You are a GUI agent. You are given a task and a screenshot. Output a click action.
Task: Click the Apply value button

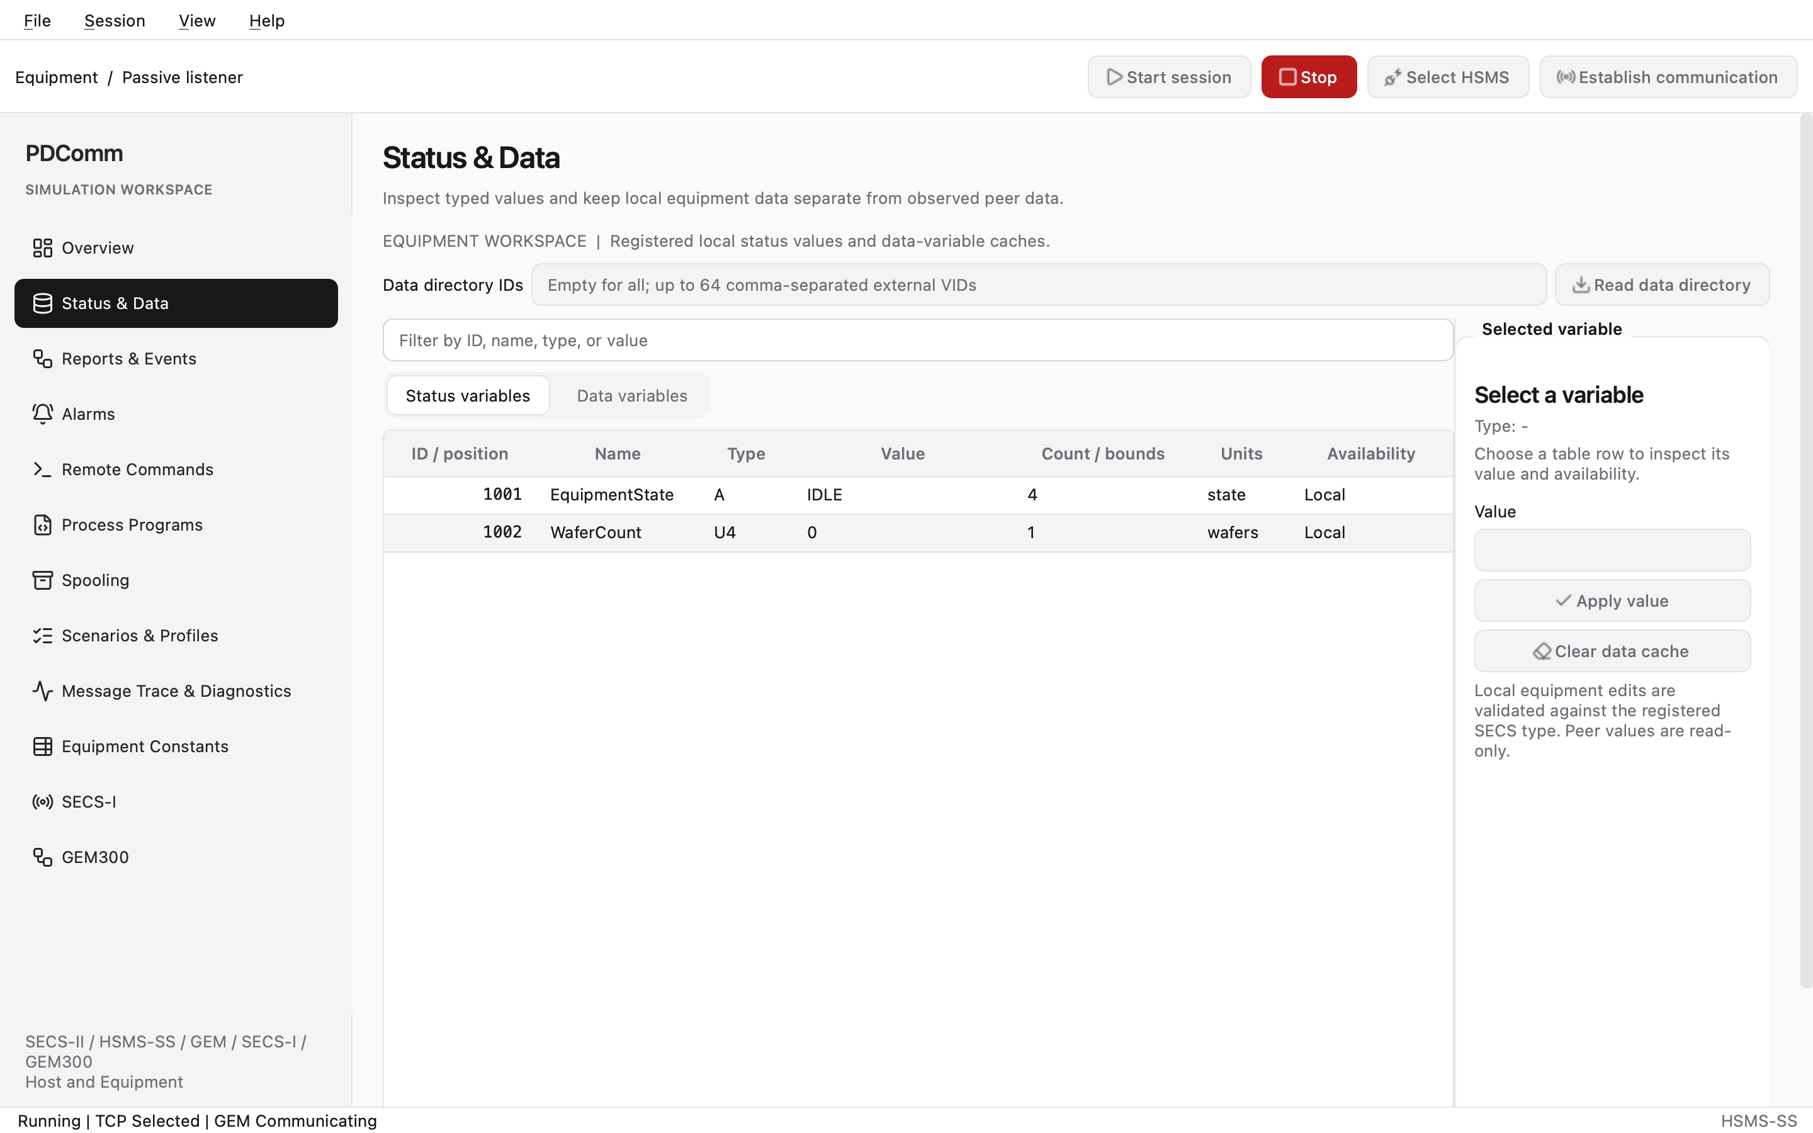1612,601
